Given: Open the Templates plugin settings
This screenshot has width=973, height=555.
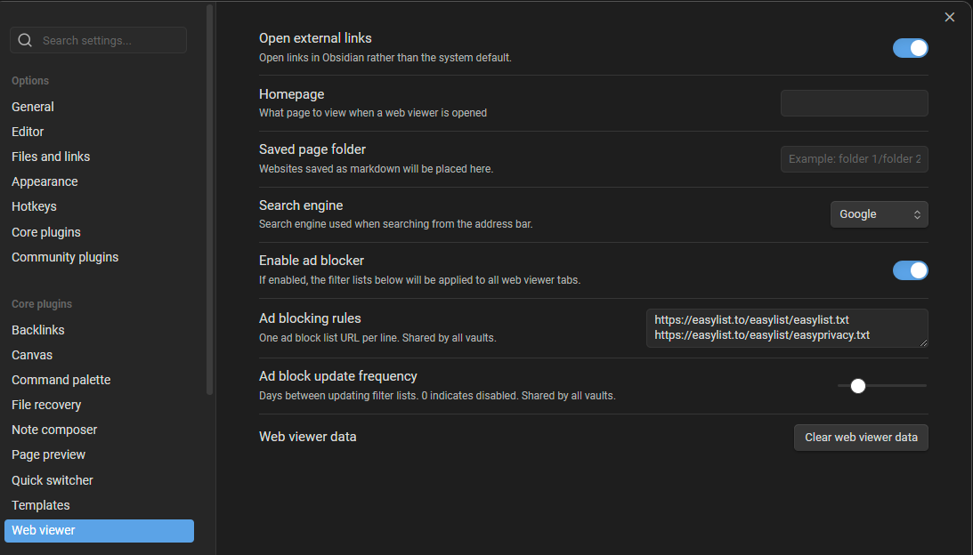Looking at the screenshot, I should [x=41, y=505].
